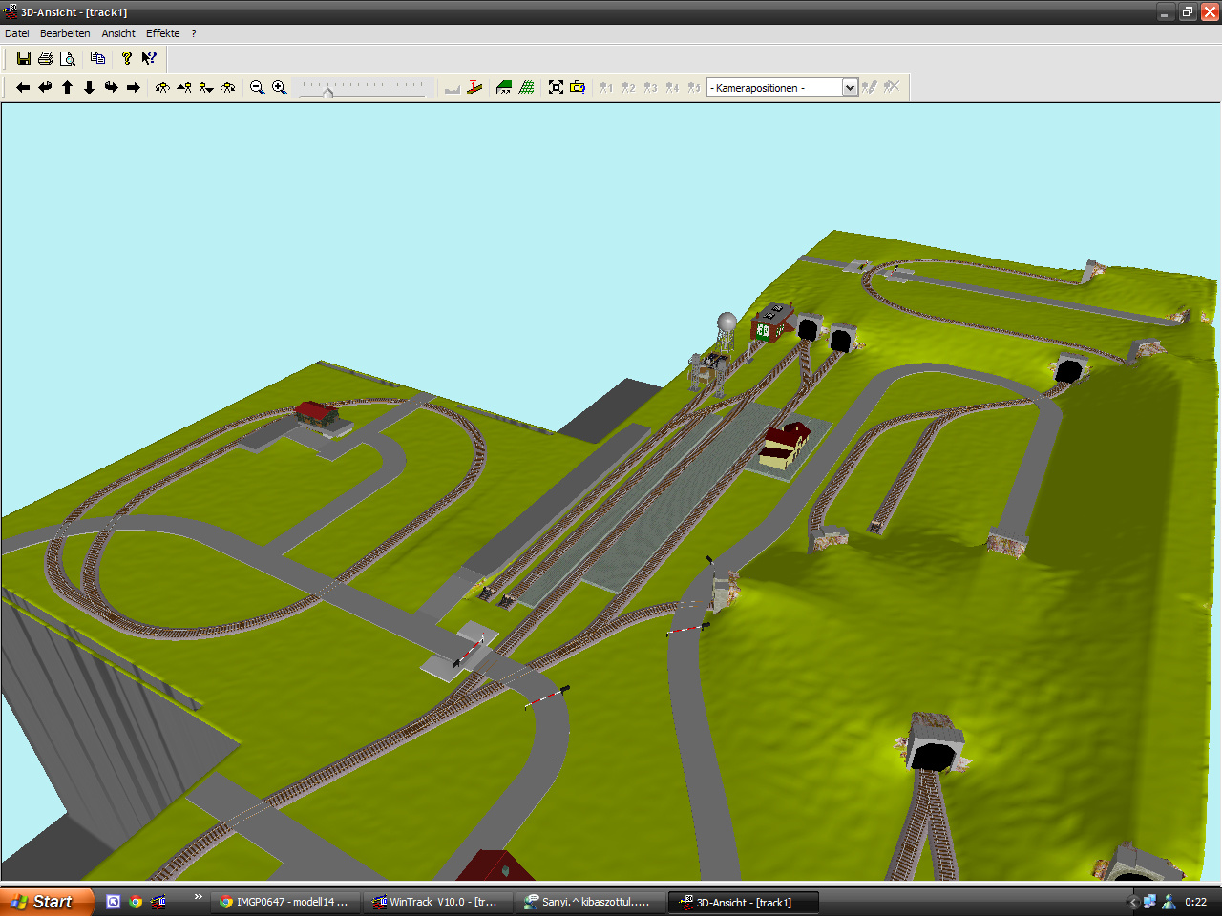
Task: Click the Zoom In magnifier icon
Action: [279, 87]
